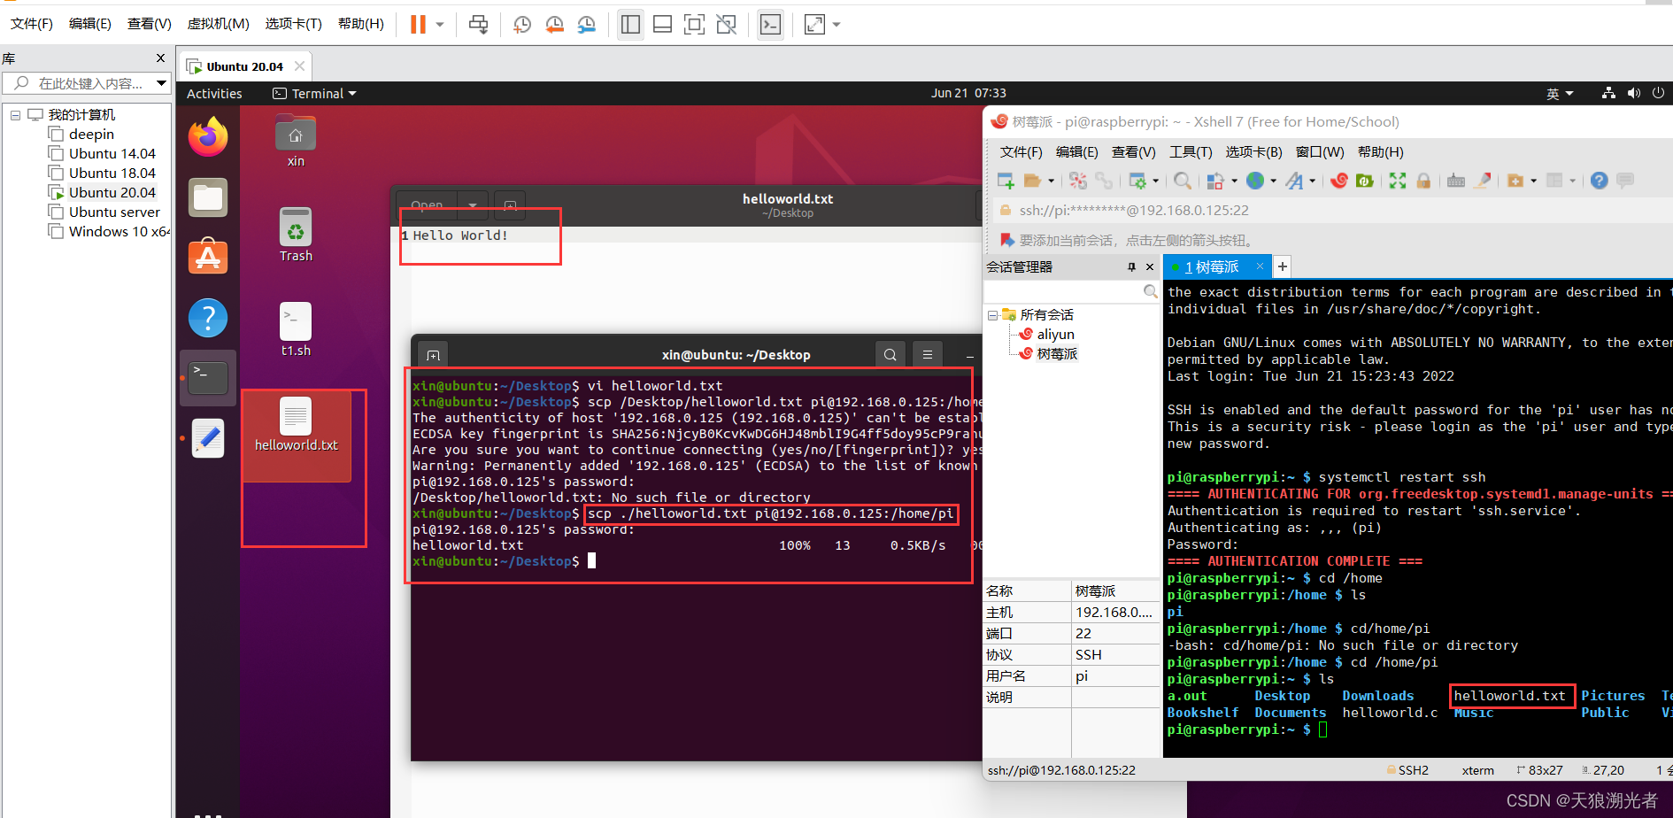Add a new Xshell tab with plus button
Image resolution: width=1673 pixels, height=818 pixels.
pyautogui.click(x=1282, y=266)
